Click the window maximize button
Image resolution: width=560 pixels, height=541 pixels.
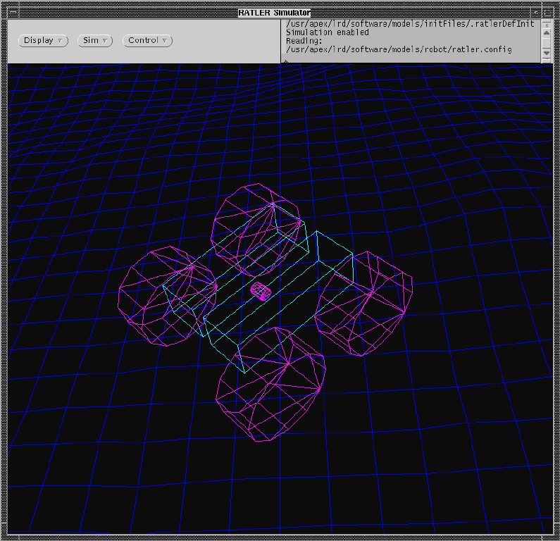(x=547, y=13)
